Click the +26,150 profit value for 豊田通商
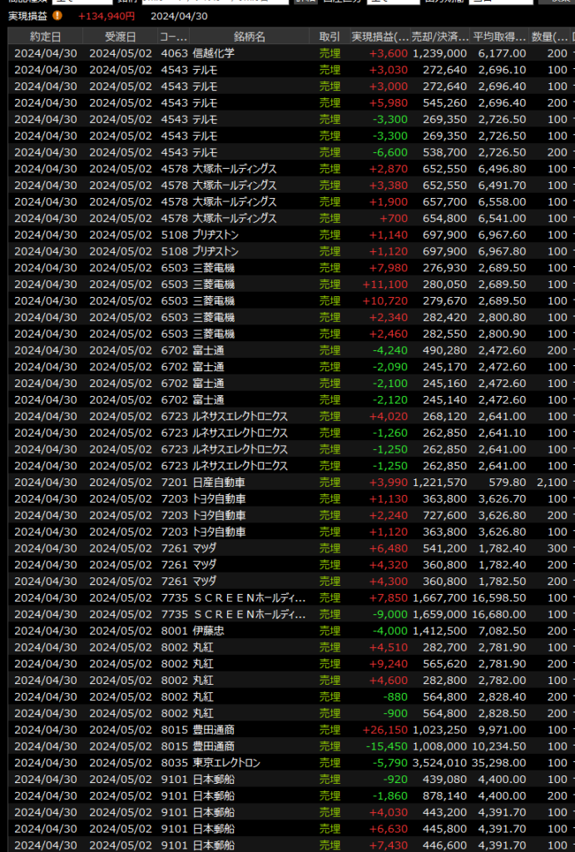Viewport: 575px width, 852px height. tap(384, 730)
